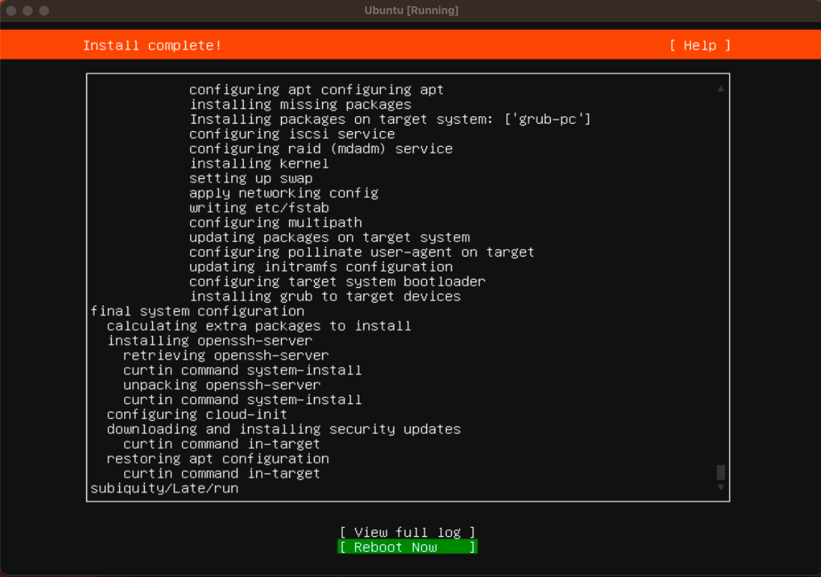Close the Ubuntu VM window
The height and width of the screenshot is (577, 821).
12,11
